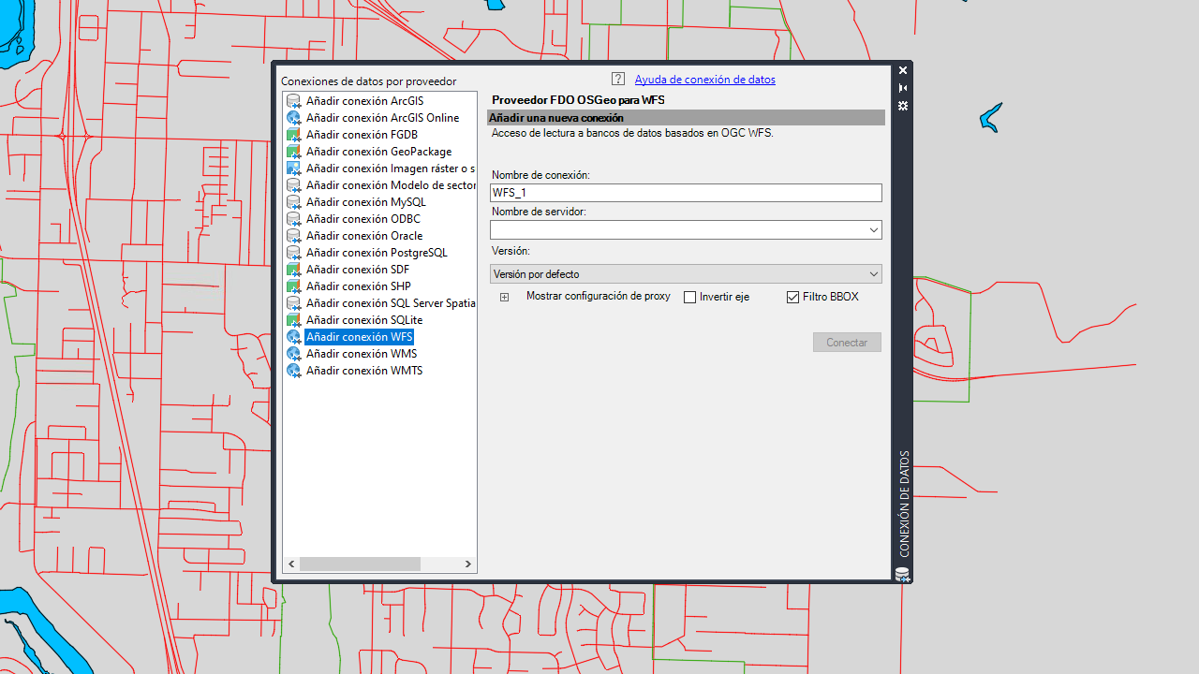Click the panel properties gear icon
This screenshot has width=1199, height=674.
pos(902,106)
